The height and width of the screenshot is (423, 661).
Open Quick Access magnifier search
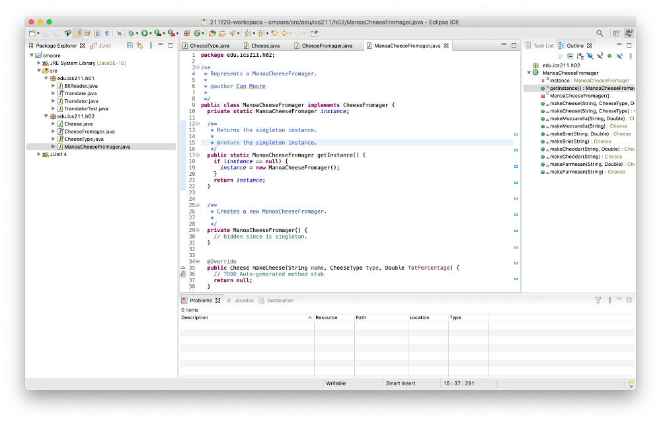pos(600,33)
